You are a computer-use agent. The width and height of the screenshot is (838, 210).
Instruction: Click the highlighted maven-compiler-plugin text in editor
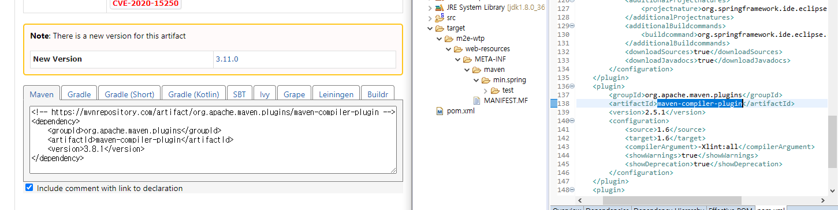coord(699,104)
